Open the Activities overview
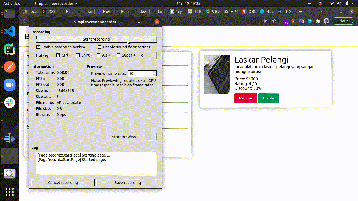 click(x=12, y=3)
